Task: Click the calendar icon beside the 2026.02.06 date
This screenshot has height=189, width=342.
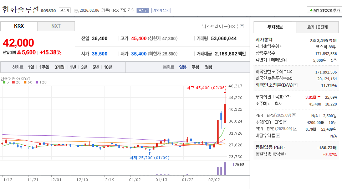Action: point(77,11)
